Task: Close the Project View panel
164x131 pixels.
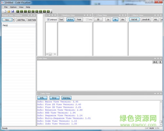Action: 34,15
